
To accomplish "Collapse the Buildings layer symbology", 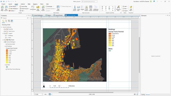I will [5, 46].
